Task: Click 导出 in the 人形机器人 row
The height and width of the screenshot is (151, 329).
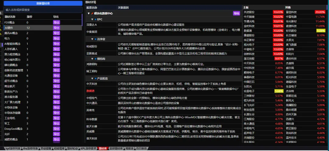Action: (x=56, y=49)
